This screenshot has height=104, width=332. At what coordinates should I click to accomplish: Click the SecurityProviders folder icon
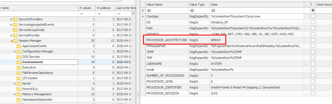click(15, 19)
